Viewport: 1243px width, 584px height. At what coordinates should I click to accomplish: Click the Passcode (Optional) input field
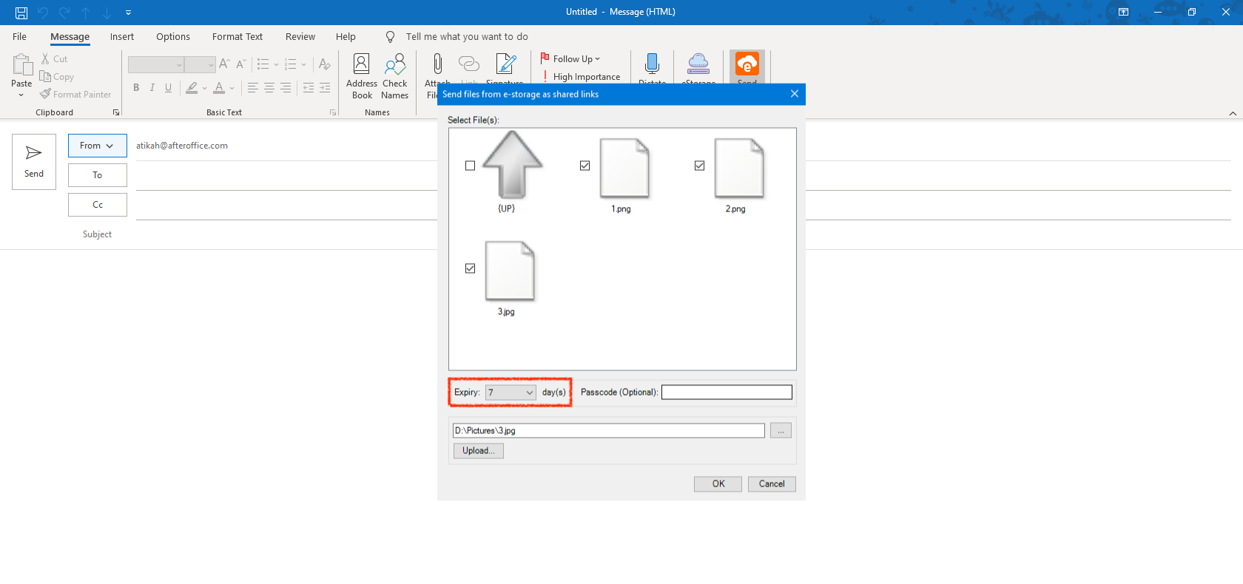(x=727, y=393)
